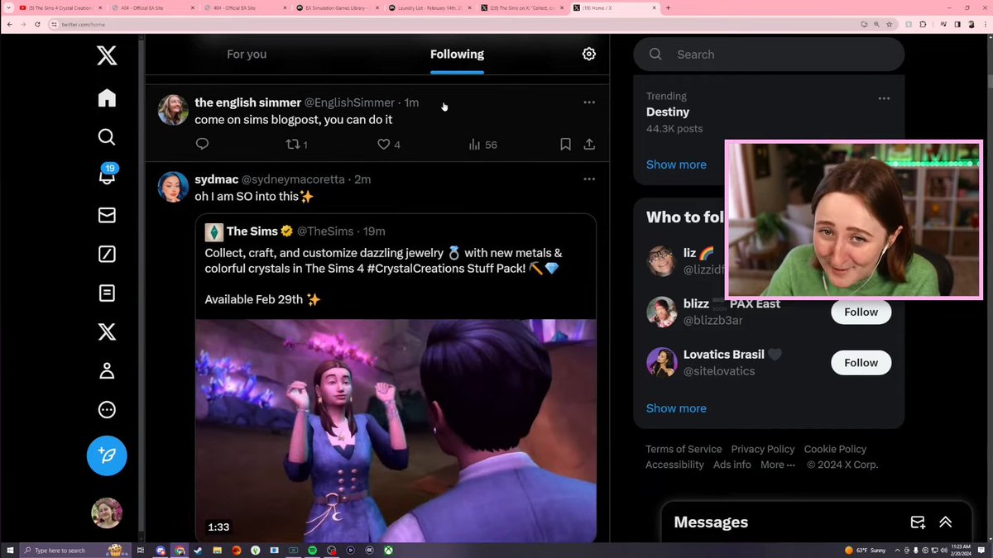Like the english simmer post

coord(388,144)
